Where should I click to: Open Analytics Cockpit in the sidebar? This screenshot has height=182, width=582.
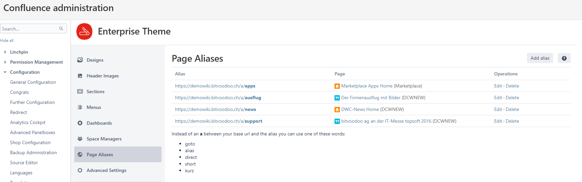tap(28, 122)
